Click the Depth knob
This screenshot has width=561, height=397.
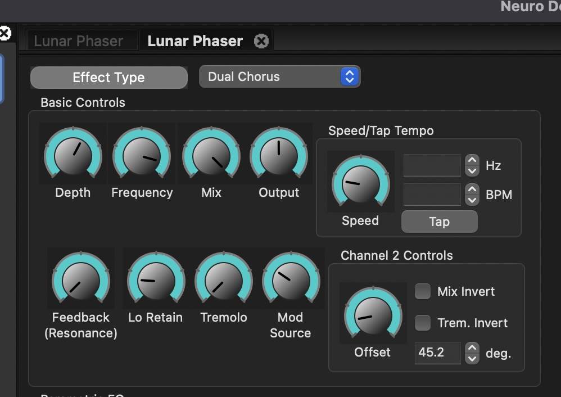[73, 154]
